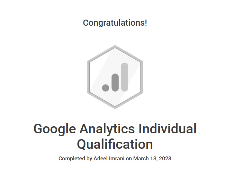Click the hexagon badge's right edge
Viewport: 234px width, 169px height.
(142, 77)
